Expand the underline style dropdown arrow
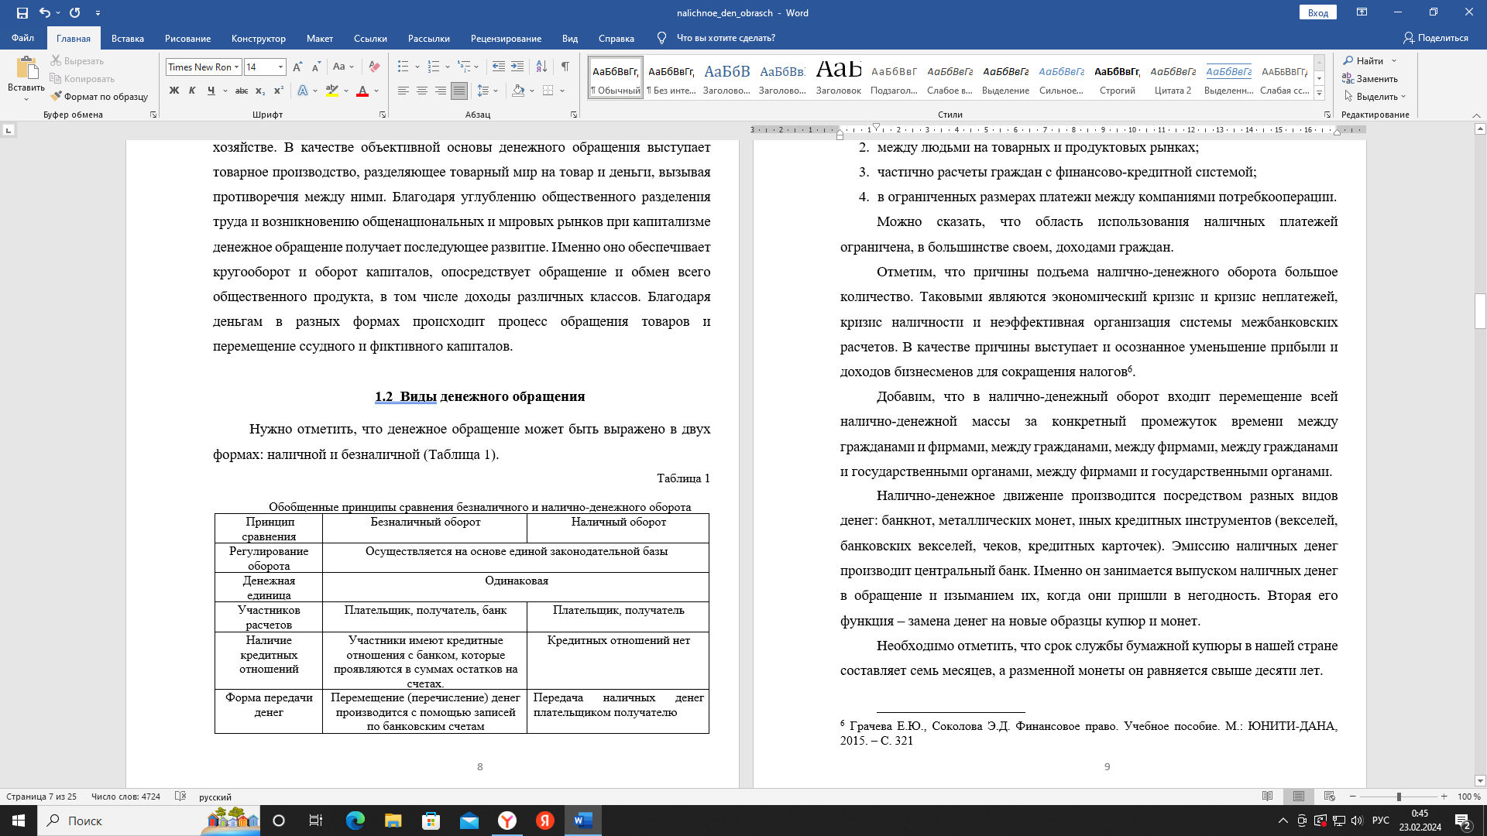 click(x=225, y=91)
